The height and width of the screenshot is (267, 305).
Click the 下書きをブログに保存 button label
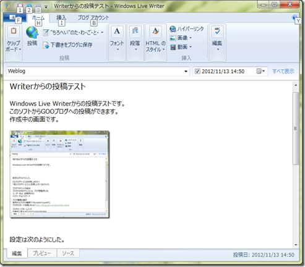(71, 45)
